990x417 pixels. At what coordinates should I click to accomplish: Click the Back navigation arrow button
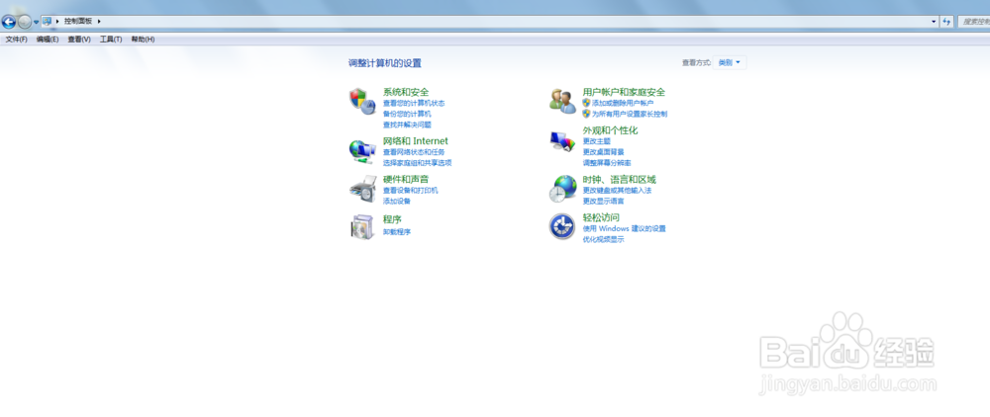(x=9, y=22)
